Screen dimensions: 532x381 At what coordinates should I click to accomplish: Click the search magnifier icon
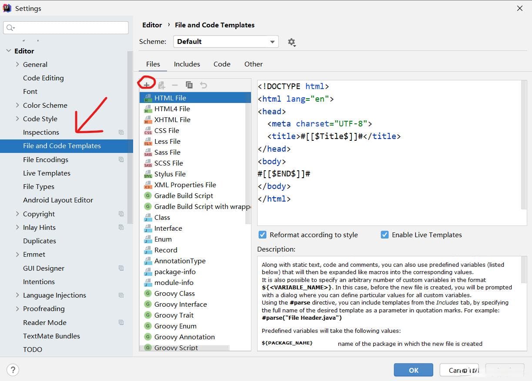[x=10, y=28]
